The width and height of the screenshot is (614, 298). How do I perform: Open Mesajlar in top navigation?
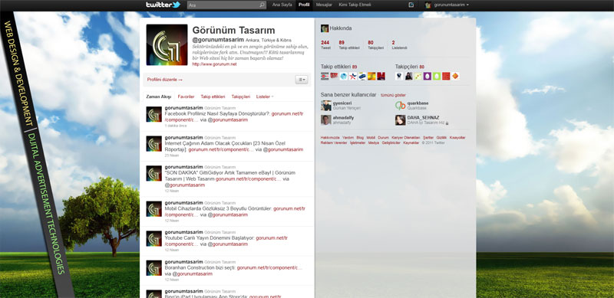click(x=324, y=5)
